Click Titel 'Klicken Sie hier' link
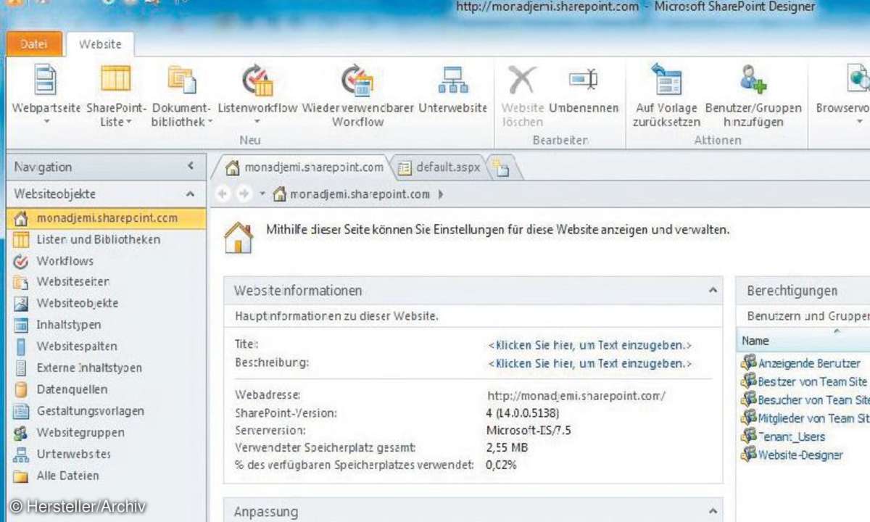Viewport: 870px width, 522px height. point(590,345)
